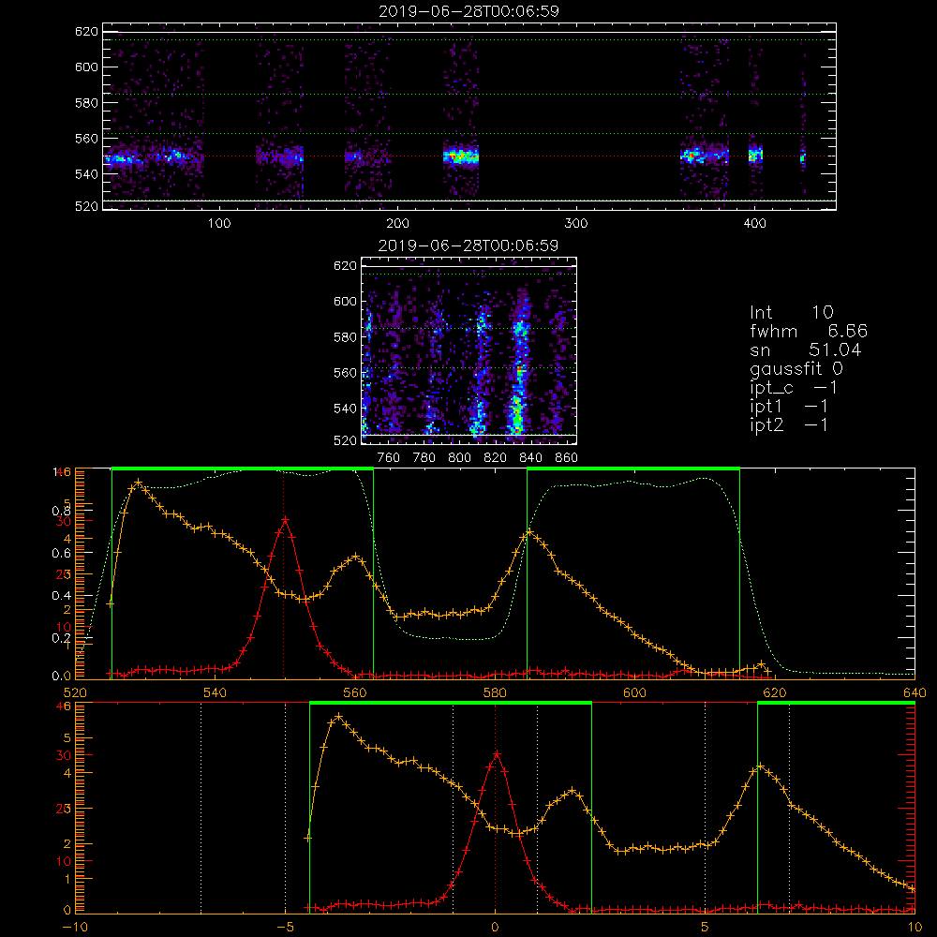The height and width of the screenshot is (937, 937).
Task: Click the red peak at 0 in bottom plot
Action: pyautogui.click(x=496, y=754)
